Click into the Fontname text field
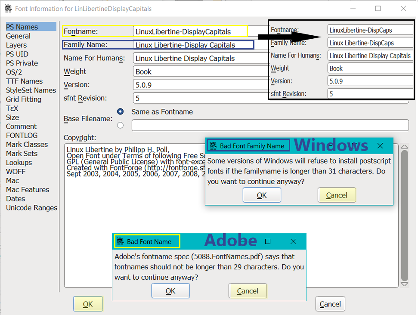The height and width of the screenshot is (315, 418). pyautogui.click(x=189, y=31)
